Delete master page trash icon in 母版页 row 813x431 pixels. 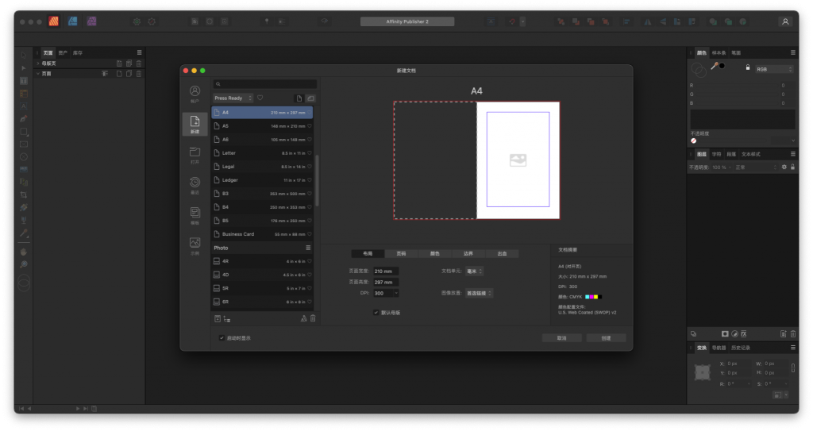tap(139, 63)
